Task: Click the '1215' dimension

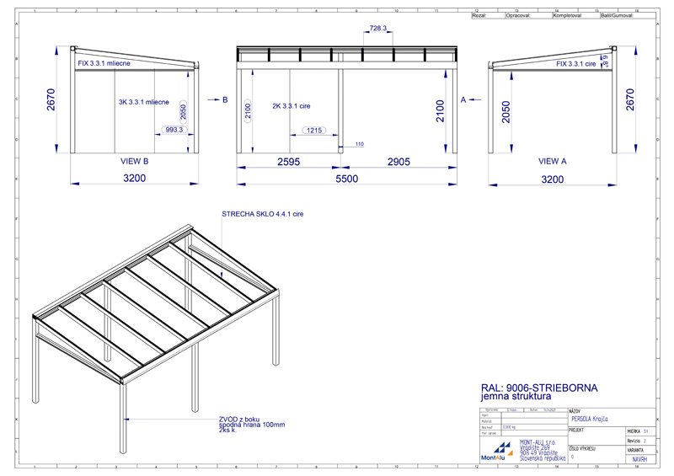Action: [314, 130]
